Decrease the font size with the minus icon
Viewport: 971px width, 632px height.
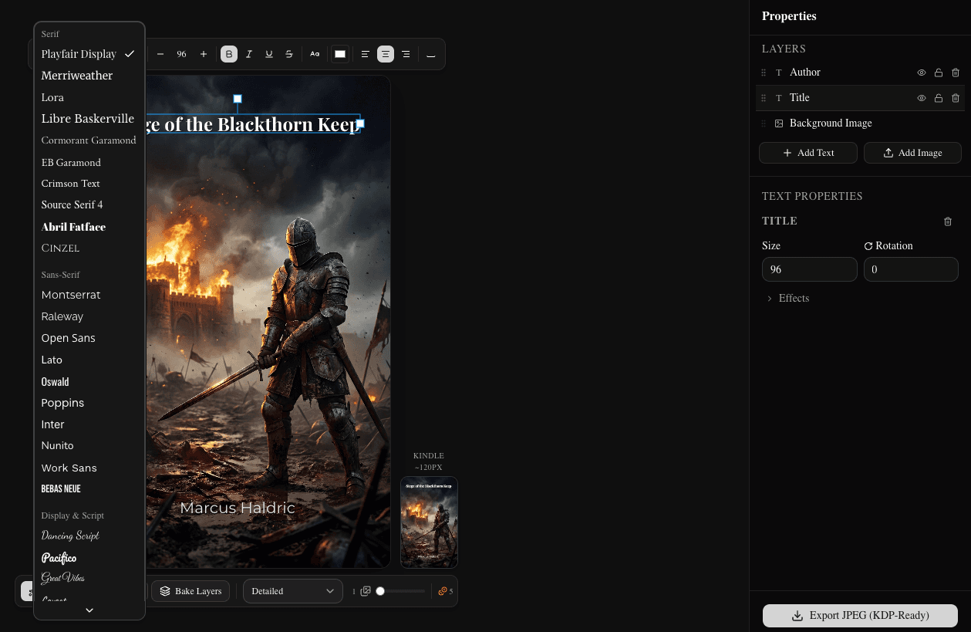(x=160, y=54)
